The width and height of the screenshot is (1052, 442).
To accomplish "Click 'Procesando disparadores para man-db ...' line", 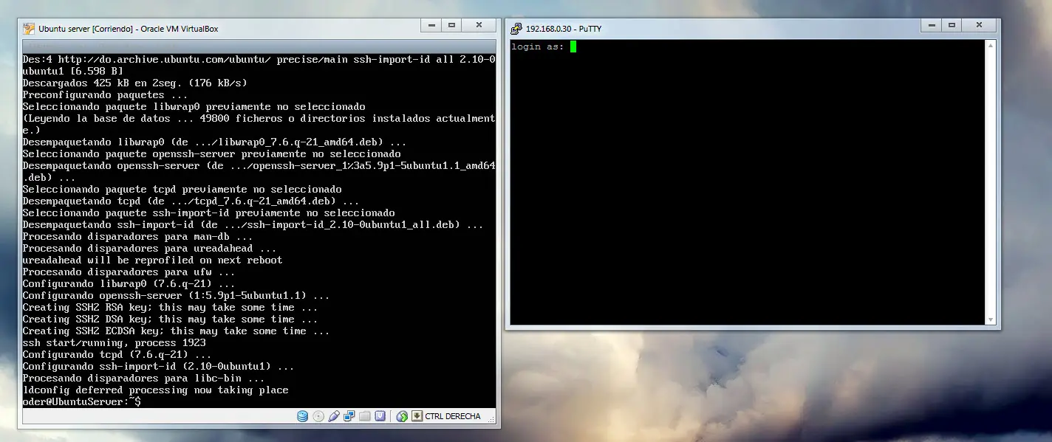I will [x=137, y=236].
